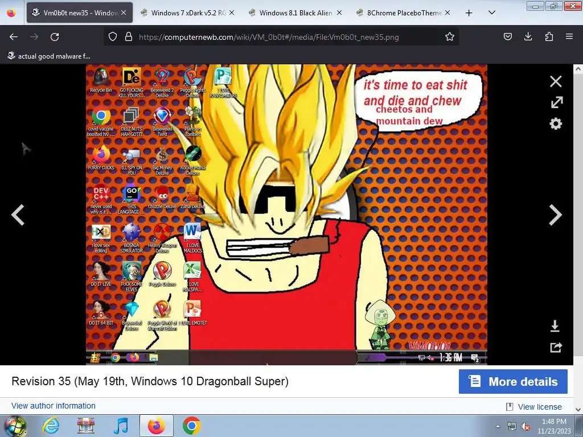This screenshot has width=583, height=437.
Task: Show the previous image in viewer
Action: tap(18, 215)
